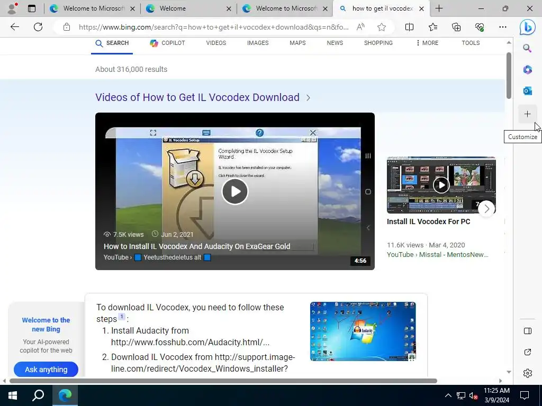Expand the MORE search options
This screenshot has width=542, height=406.
(x=427, y=43)
